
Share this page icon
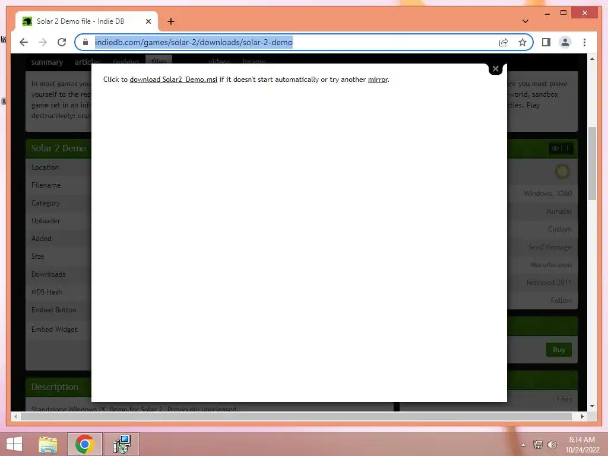[x=503, y=42]
